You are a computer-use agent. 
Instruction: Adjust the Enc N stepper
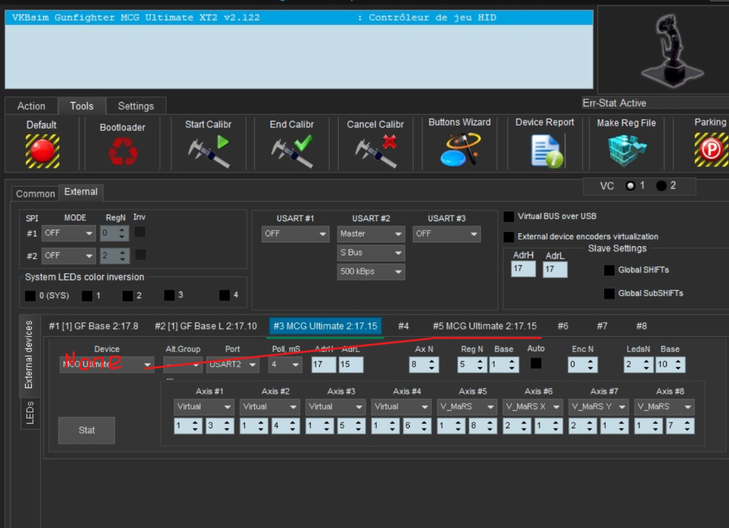click(x=582, y=365)
